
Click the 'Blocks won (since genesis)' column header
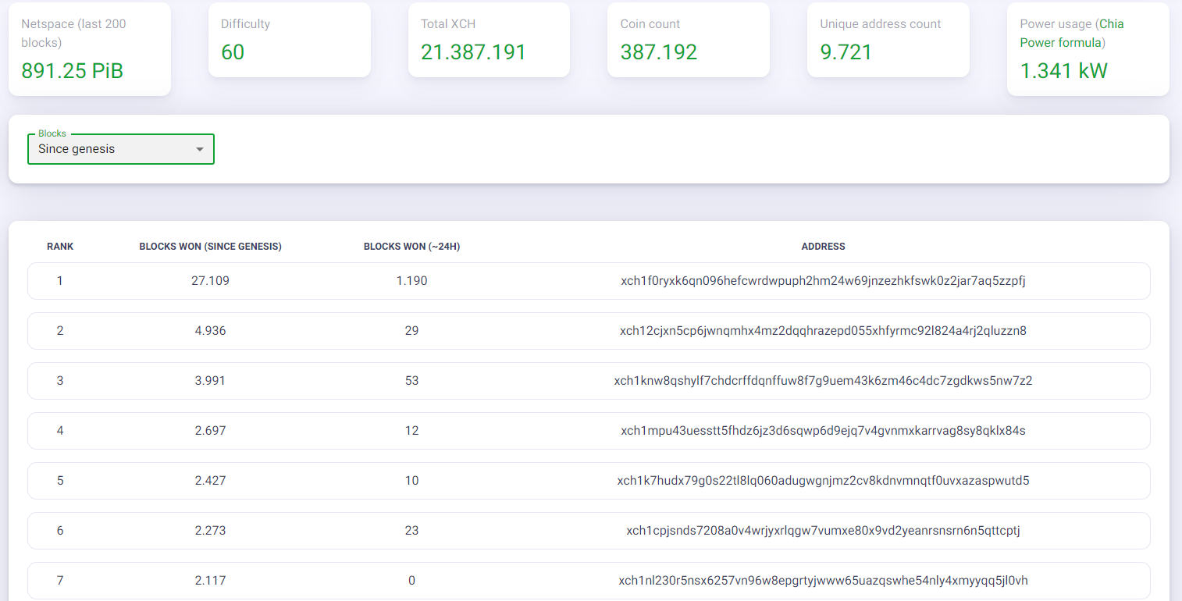(x=210, y=247)
